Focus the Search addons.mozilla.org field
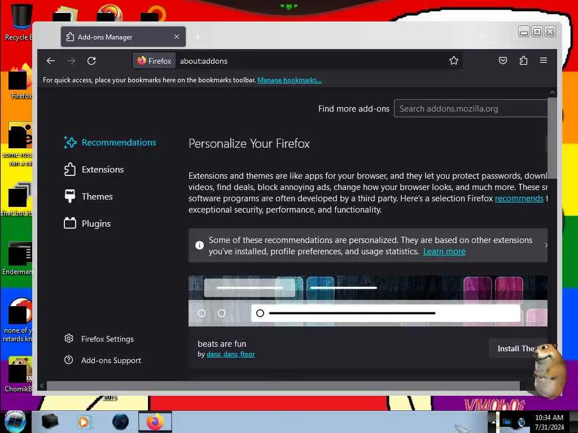Screen dimensions: 578x433 pos(471,109)
